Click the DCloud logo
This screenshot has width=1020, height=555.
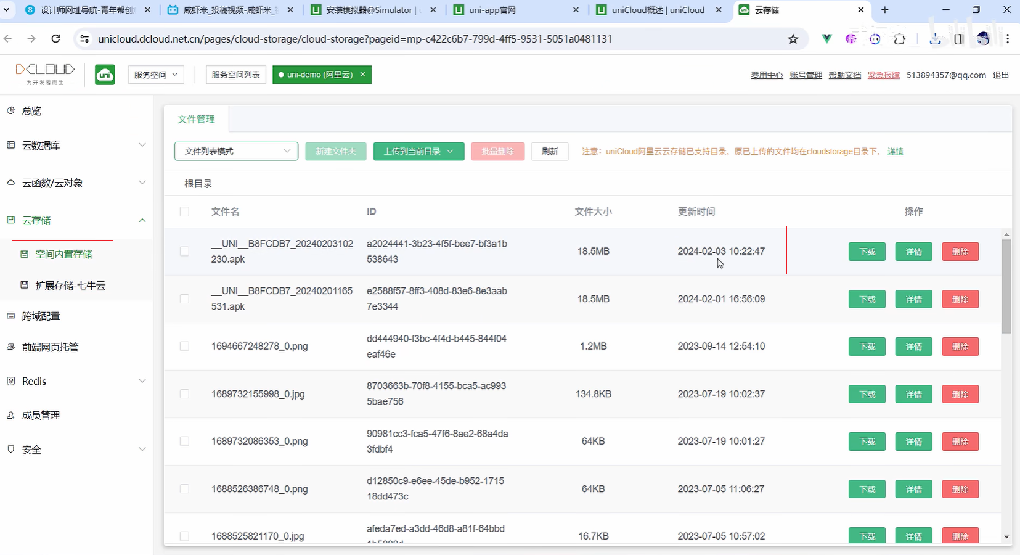[45, 74]
